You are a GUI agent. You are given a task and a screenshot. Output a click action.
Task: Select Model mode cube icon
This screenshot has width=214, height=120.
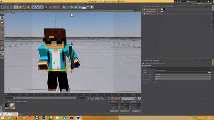(x=2, y=18)
